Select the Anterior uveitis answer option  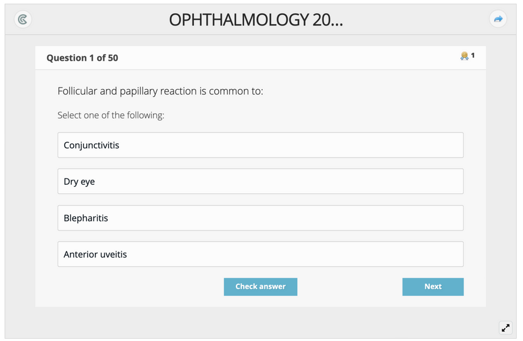click(260, 255)
